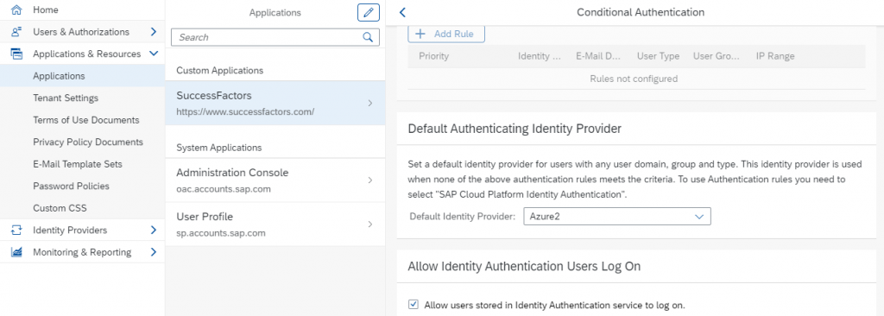Click the Applications & Resources icon
Image resolution: width=884 pixels, height=316 pixels.
(17, 54)
